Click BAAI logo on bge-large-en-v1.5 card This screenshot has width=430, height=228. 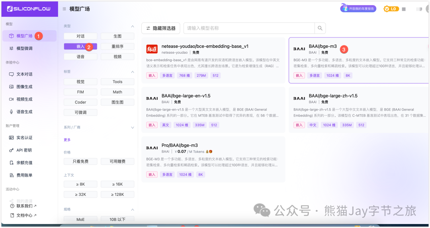(x=152, y=99)
